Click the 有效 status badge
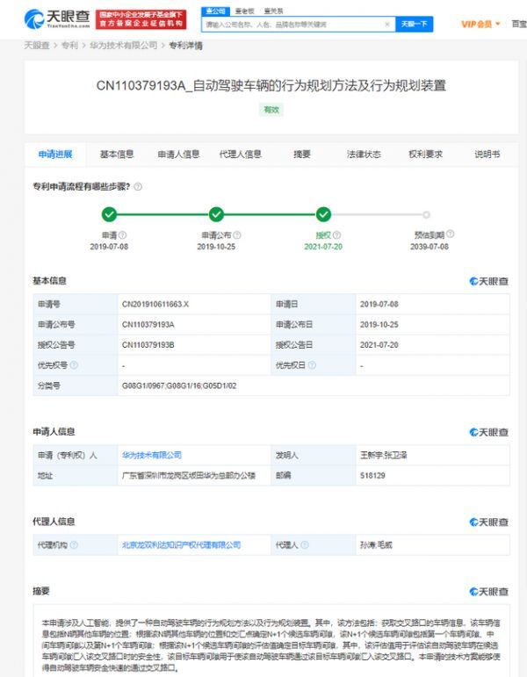This screenshot has height=677, width=527. tap(271, 110)
